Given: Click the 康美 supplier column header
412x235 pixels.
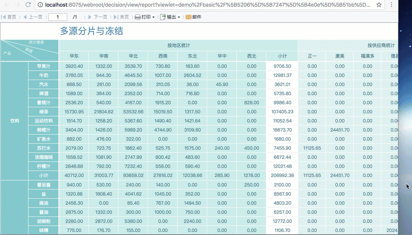Looking at the screenshot, I should tap(340, 56).
